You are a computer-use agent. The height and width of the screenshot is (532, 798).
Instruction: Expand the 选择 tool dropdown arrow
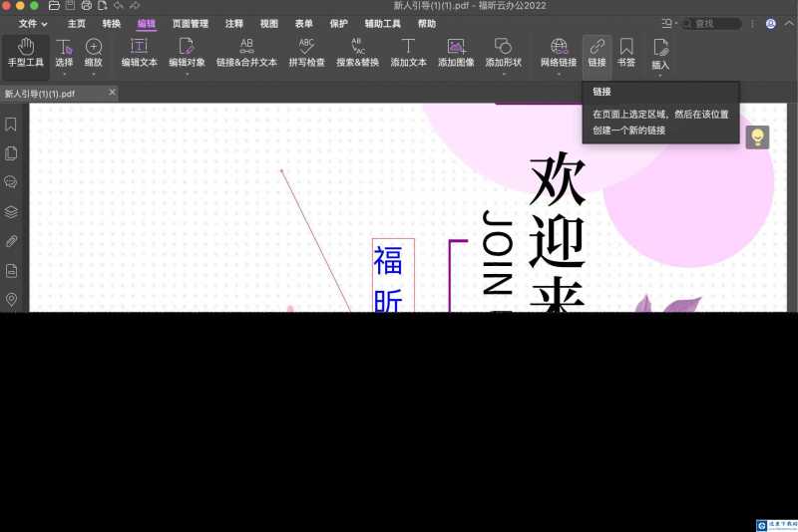point(64,74)
